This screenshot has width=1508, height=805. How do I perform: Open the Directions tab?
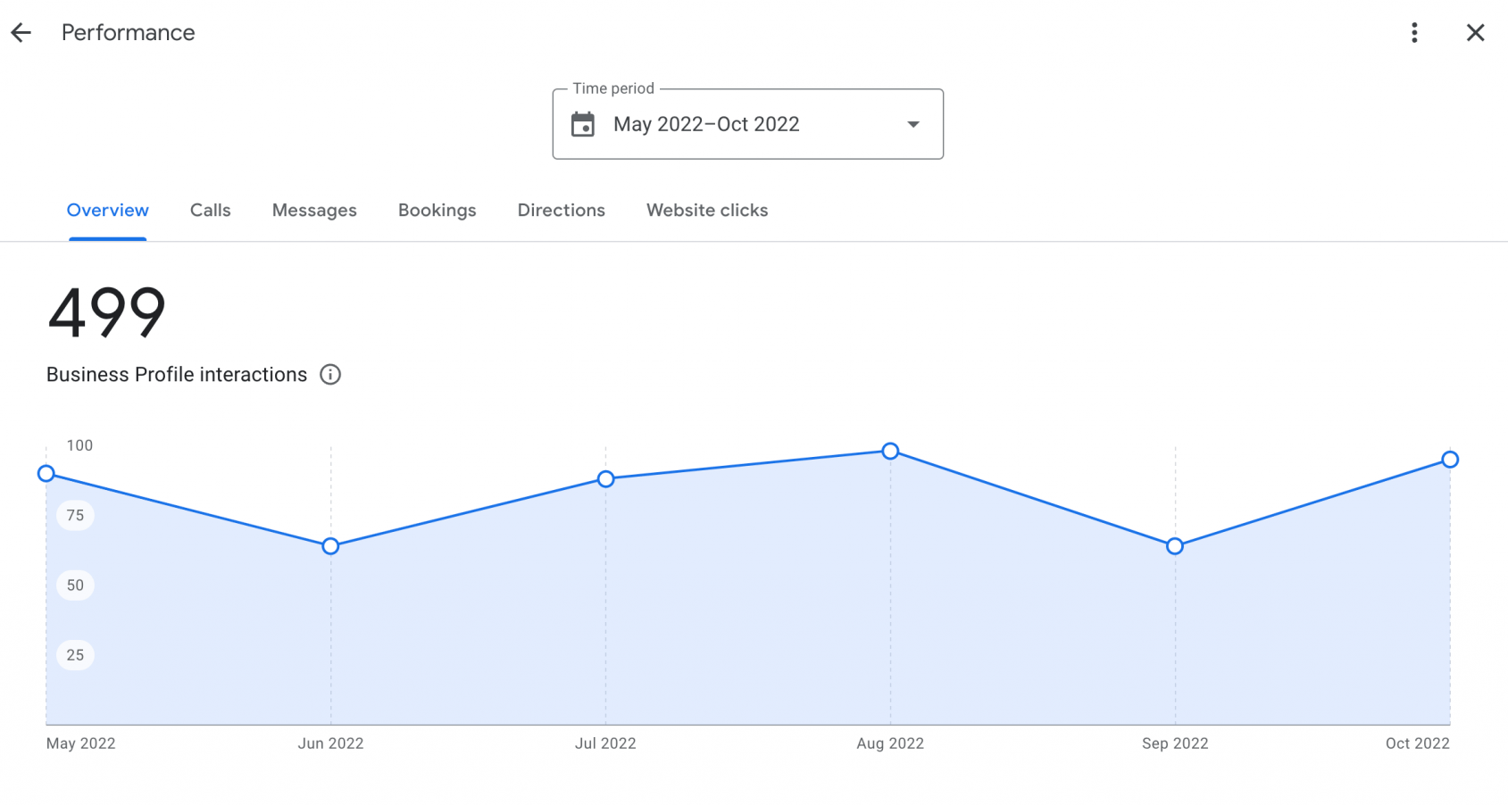(x=561, y=210)
